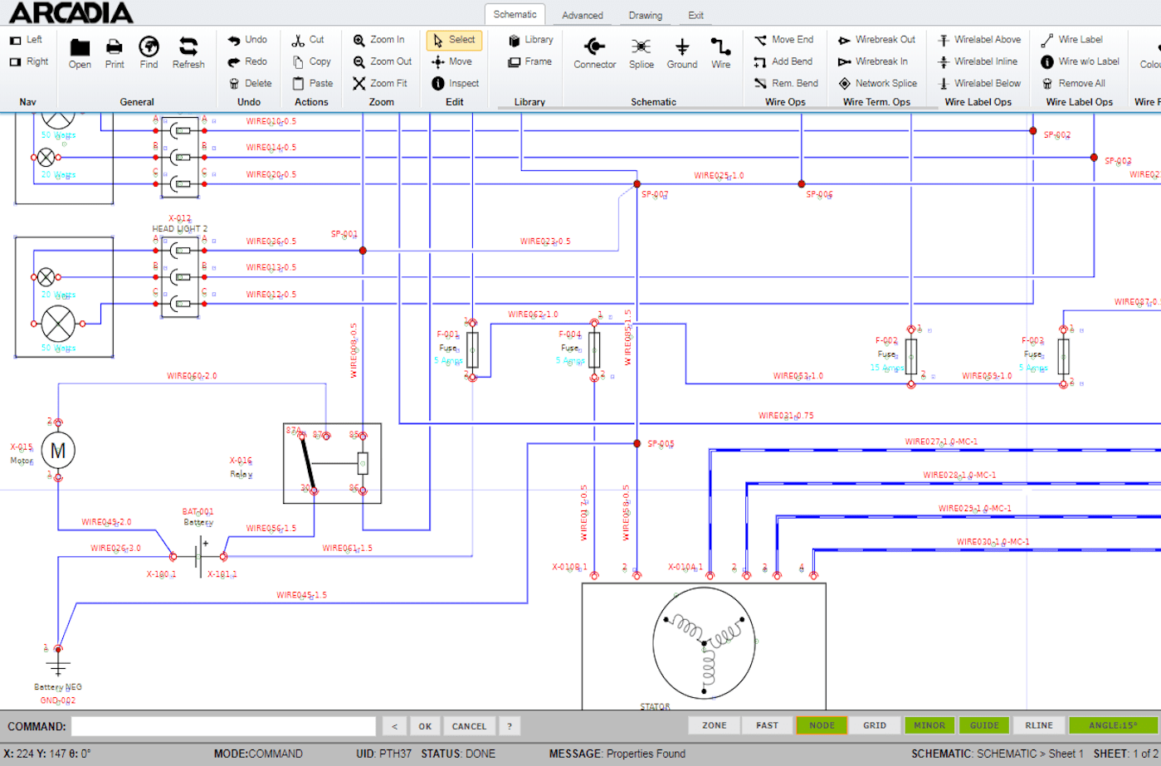Open the Find tool
The image size is (1161, 766).
click(x=149, y=47)
